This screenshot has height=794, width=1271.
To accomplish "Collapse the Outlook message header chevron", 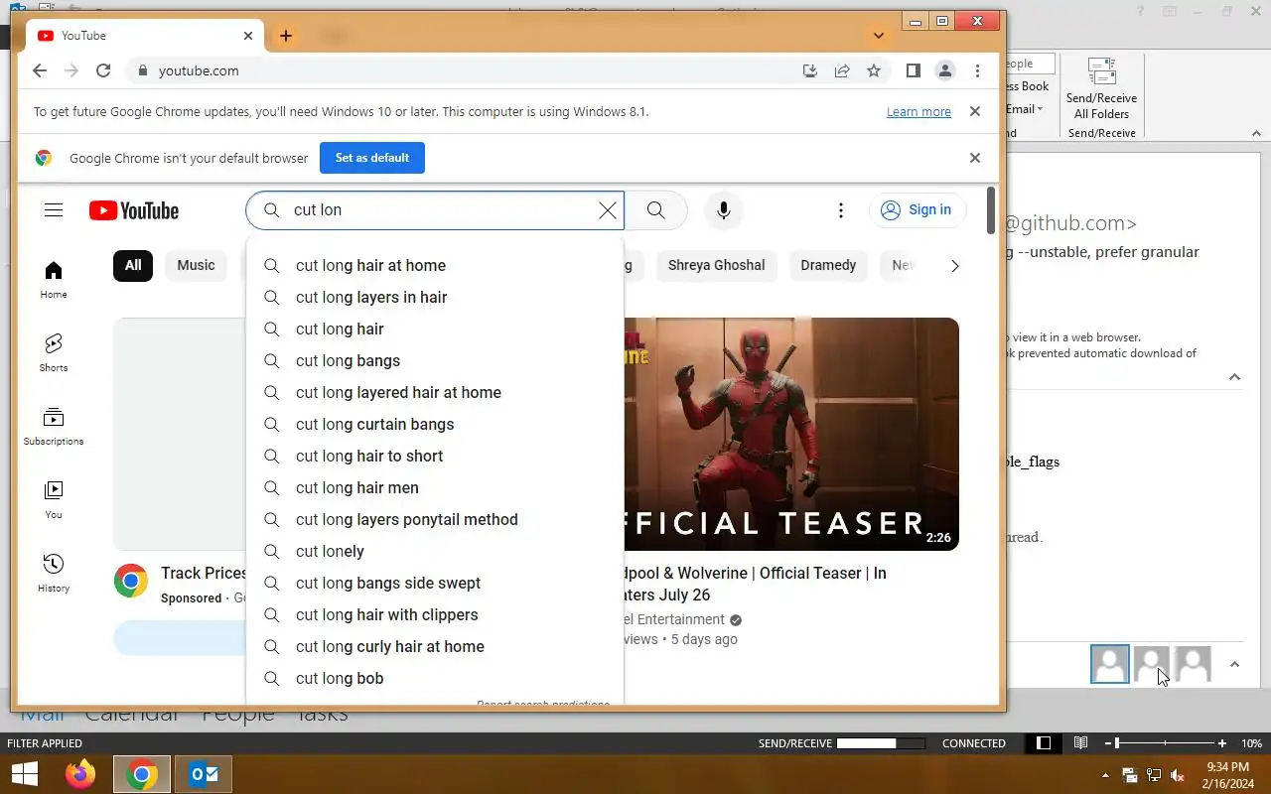I will (1234, 377).
